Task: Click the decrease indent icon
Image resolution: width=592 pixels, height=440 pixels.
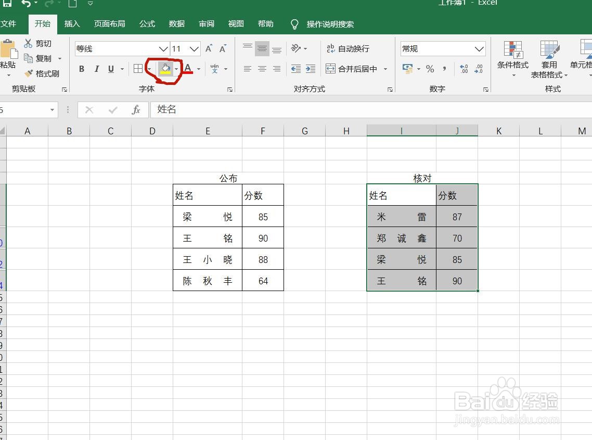Action: pyautogui.click(x=296, y=68)
